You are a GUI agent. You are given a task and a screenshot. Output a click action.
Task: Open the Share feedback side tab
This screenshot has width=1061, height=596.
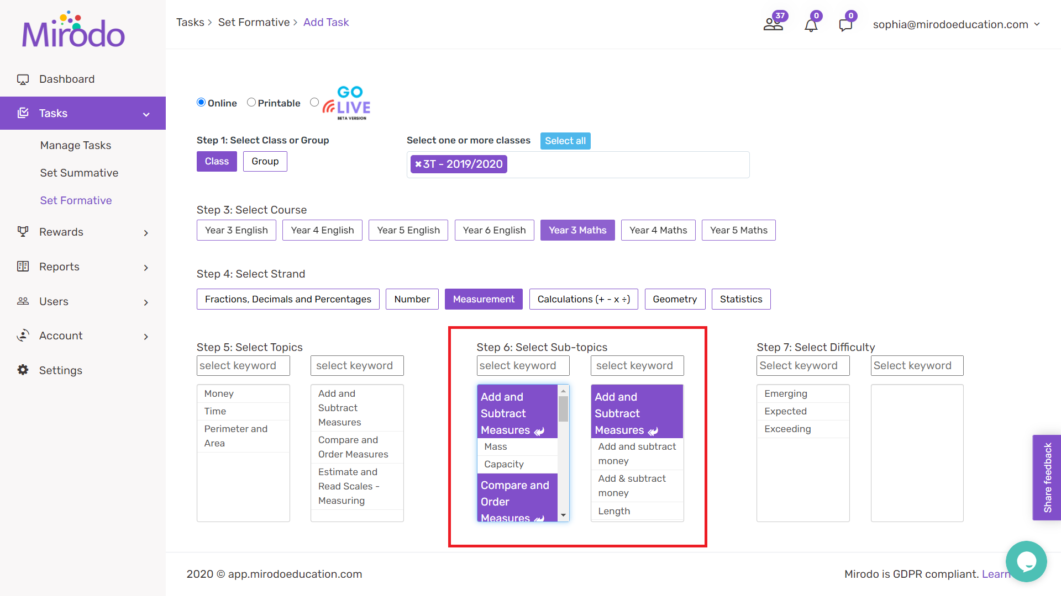click(x=1047, y=477)
